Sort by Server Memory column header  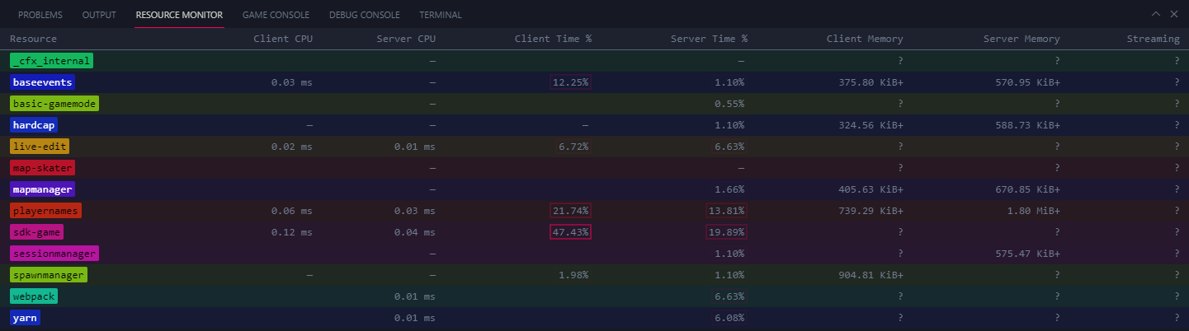click(1022, 39)
